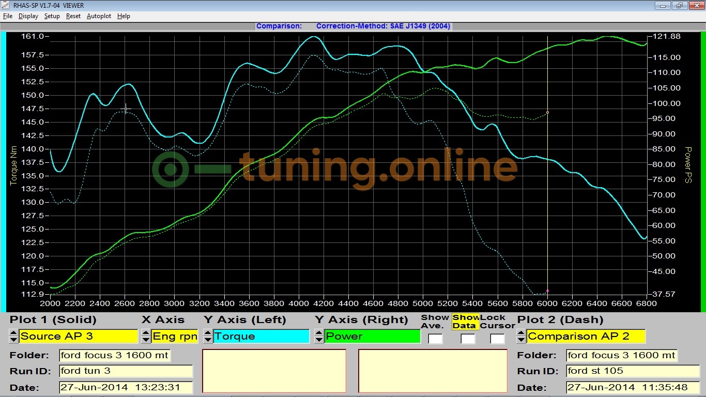
Task: Select the green Power axis field
Action: pos(372,336)
